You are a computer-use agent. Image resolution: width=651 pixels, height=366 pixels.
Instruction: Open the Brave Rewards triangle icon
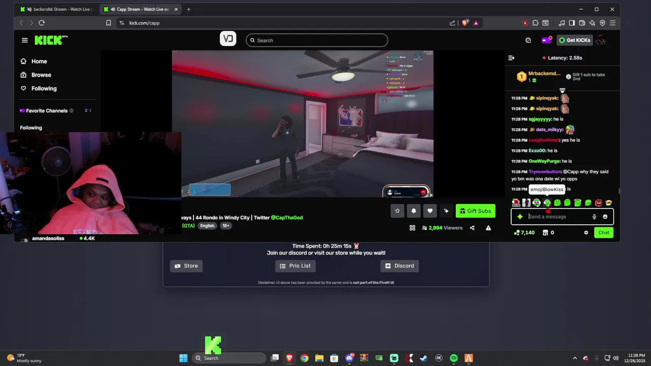click(476, 23)
